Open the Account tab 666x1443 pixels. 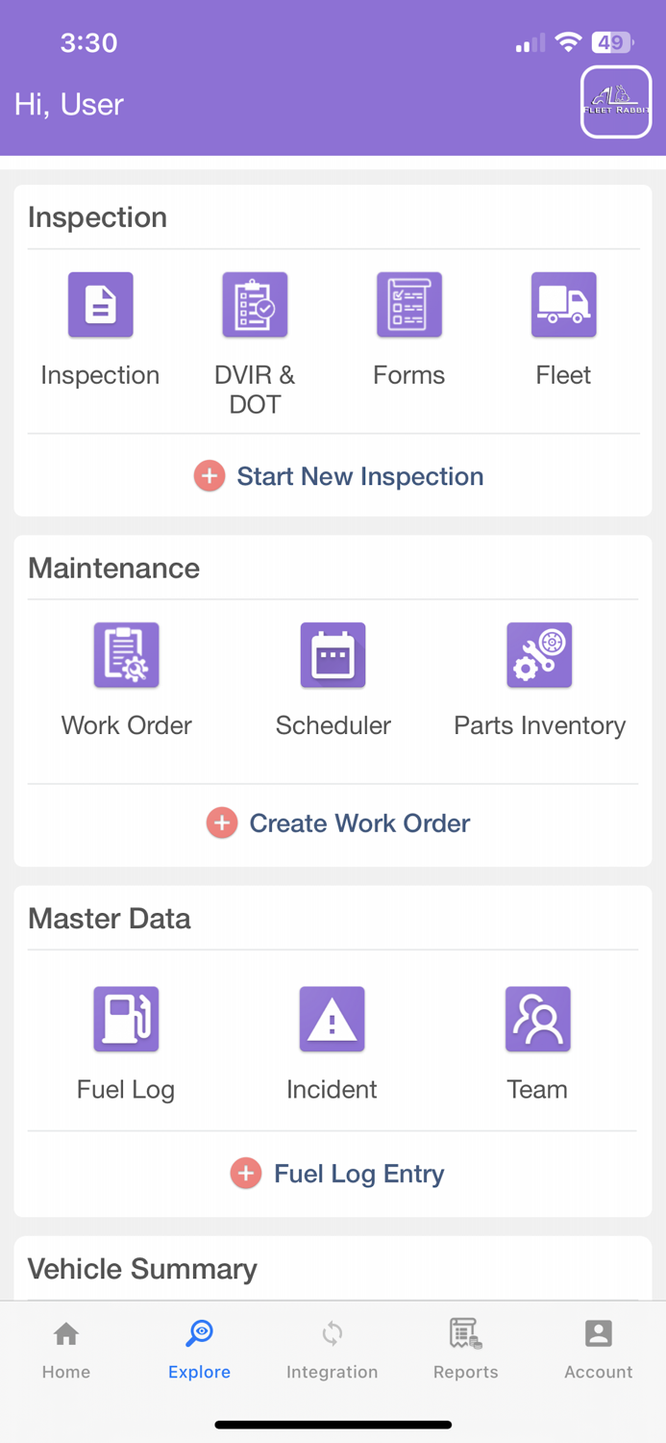click(x=598, y=1347)
